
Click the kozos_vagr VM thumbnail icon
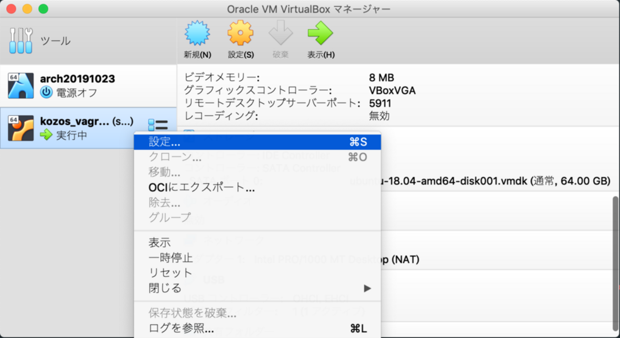tap(21, 128)
